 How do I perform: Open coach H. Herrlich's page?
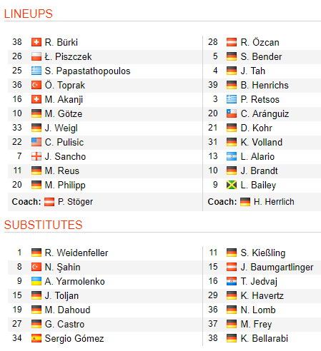274,202
